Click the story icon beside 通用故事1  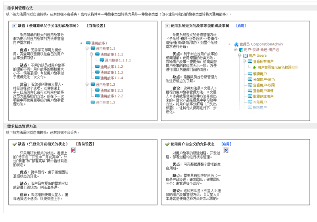(88, 43)
